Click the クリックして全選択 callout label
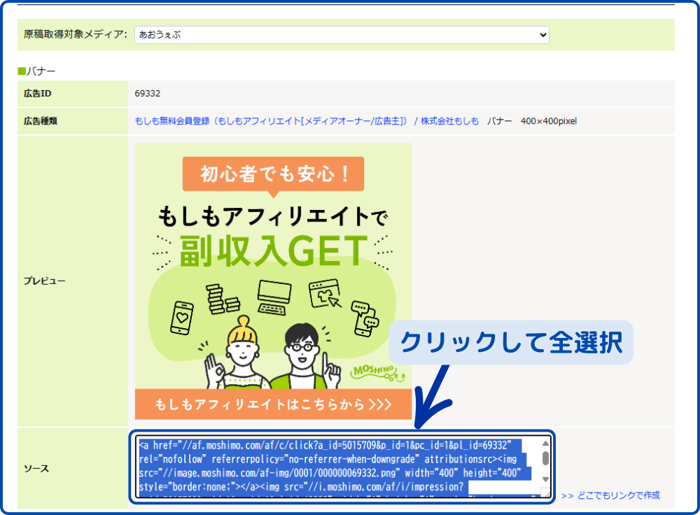Viewport: 700px width, 515px height. coord(511,342)
